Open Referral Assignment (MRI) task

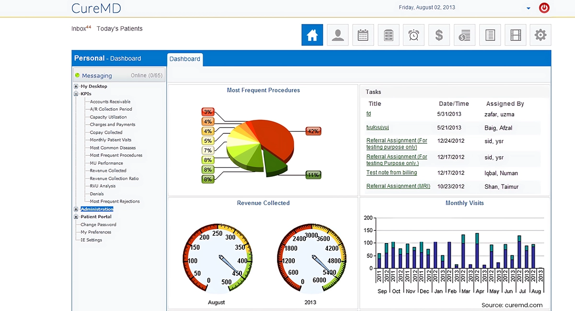click(x=398, y=186)
